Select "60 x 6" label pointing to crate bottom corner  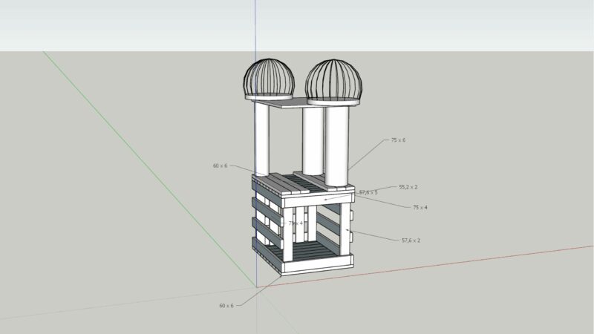(x=226, y=306)
